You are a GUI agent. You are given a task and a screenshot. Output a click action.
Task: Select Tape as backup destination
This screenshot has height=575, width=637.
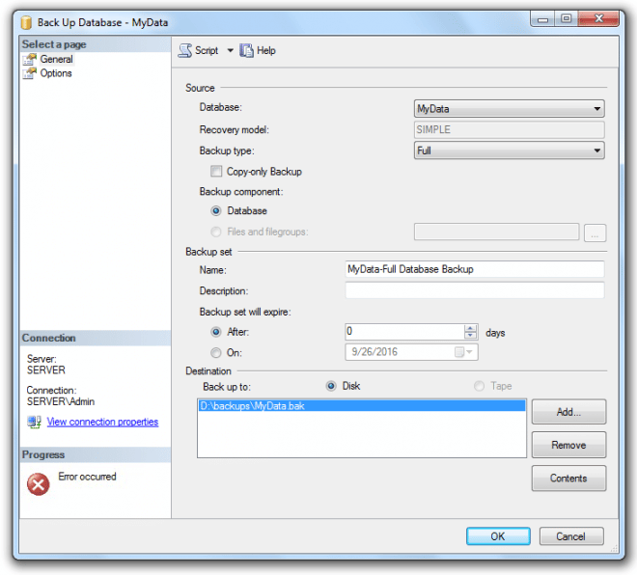pos(480,386)
